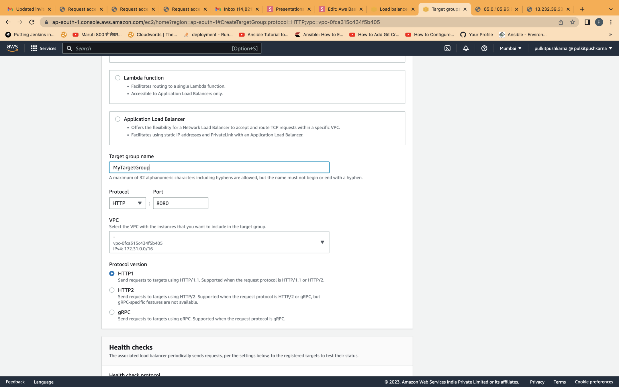Reload the page in browser
Image resolution: width=619 pixels, height=387 pixels.
click(32, 22)
